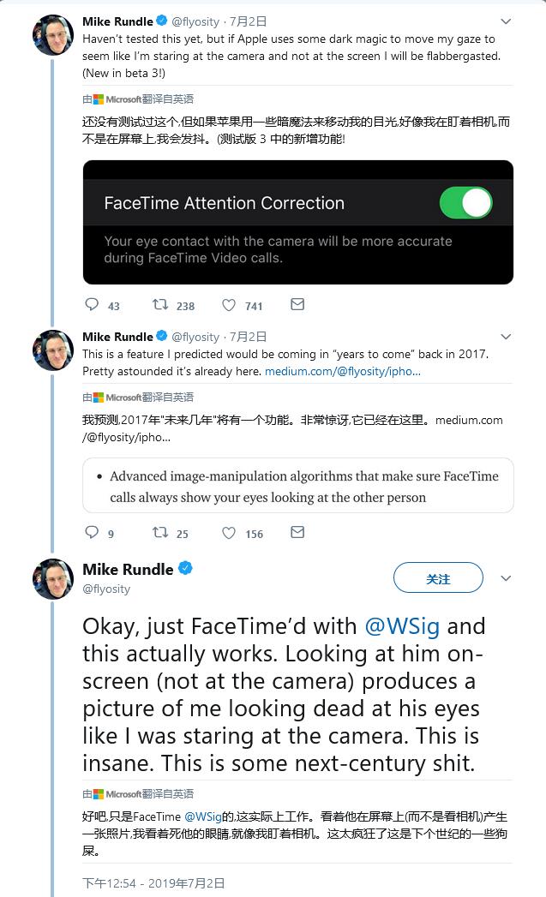Open the medium.com/@flyosity link
This screenshot has width=546, height=897.
pyautogui.click(x=342, y=372)
